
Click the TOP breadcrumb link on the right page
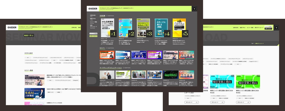pos(252,44)
